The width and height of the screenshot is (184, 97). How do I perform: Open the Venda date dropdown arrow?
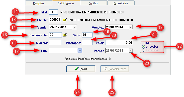74,27
